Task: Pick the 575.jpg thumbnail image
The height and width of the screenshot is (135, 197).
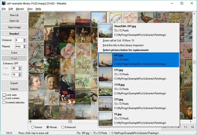Action: [x=105, y=75]
